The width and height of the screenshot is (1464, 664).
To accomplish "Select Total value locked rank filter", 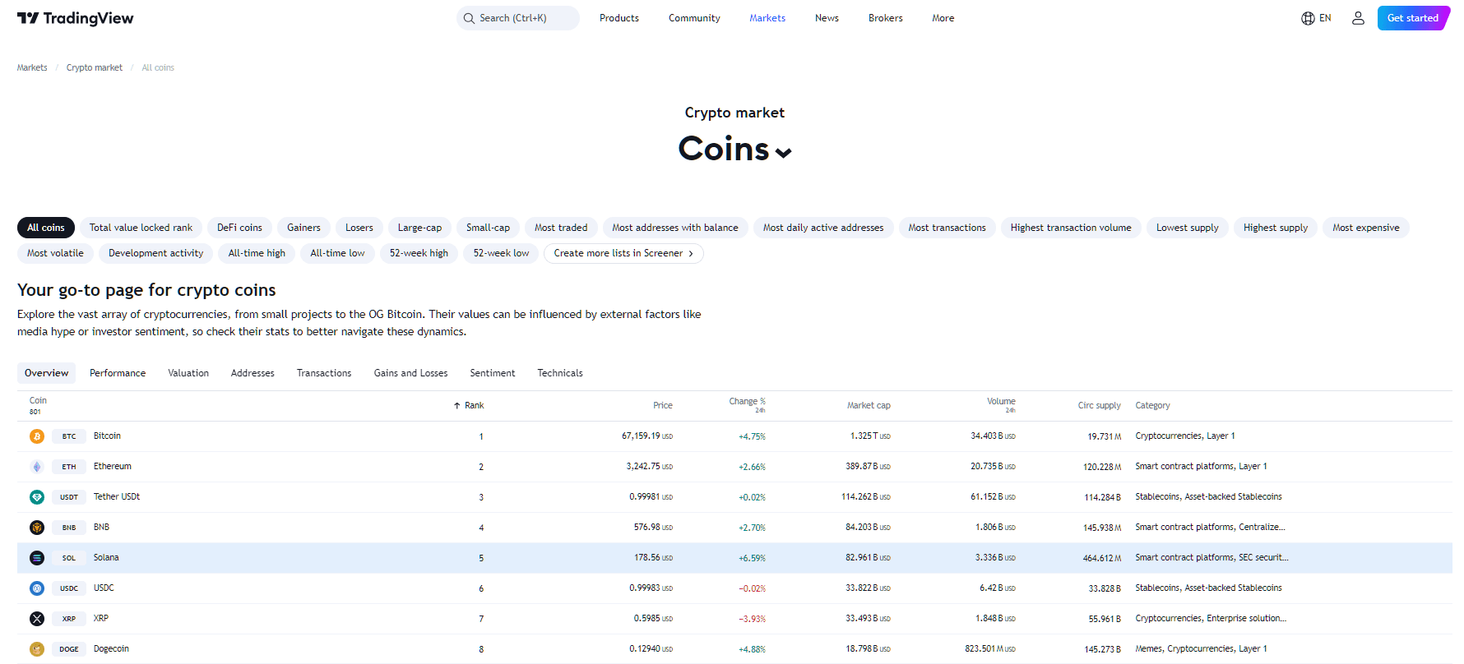I will 141,228.
